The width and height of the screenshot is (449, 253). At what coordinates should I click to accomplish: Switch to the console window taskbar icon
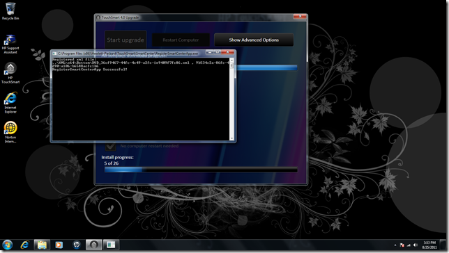(111, 245)
